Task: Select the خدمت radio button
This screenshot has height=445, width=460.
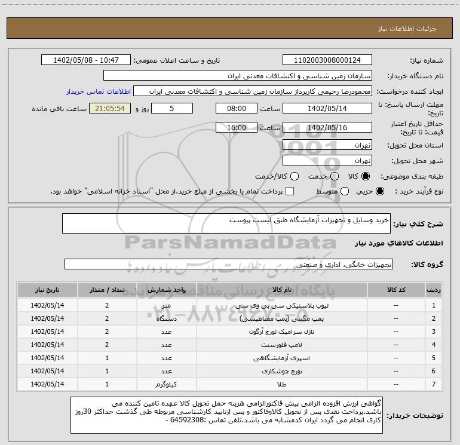Action: (335, 176)
